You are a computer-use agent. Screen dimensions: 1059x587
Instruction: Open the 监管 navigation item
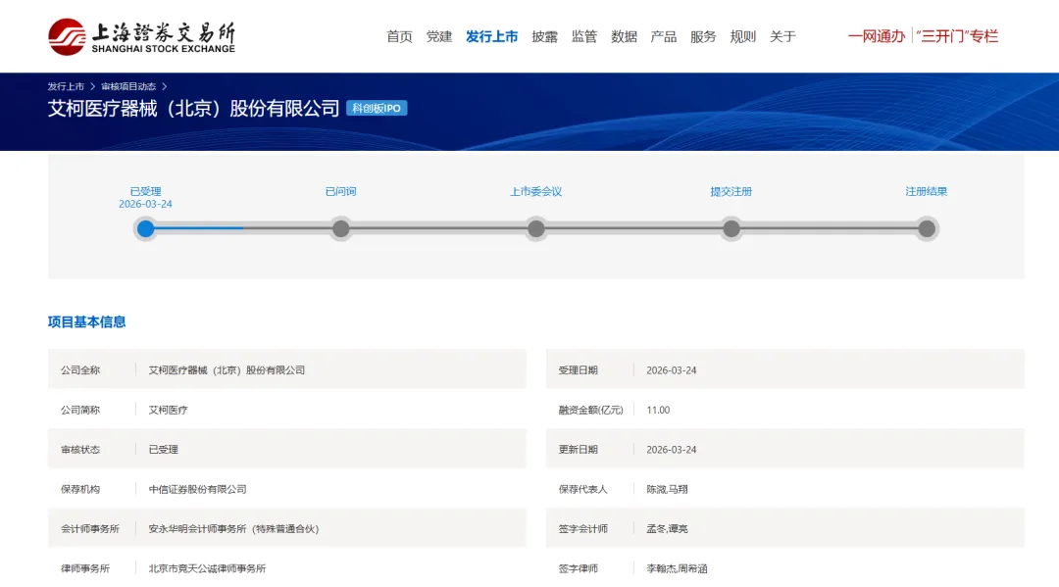tap(584, 36)
